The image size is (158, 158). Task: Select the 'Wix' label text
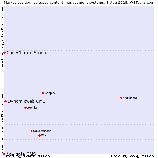point(44,135)
